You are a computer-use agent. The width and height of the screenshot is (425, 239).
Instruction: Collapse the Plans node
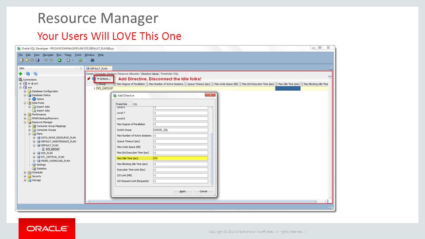(30, 134)
